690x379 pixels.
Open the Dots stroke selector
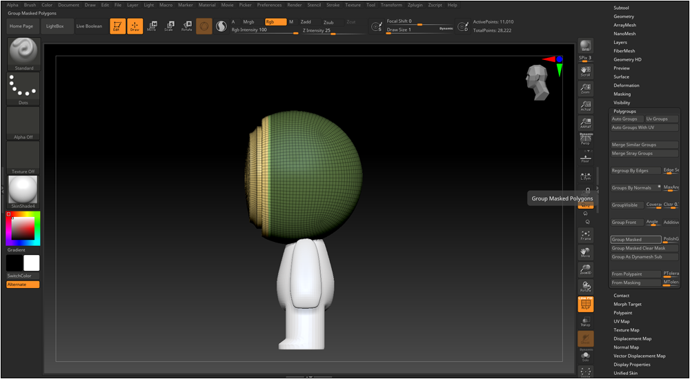click(x=23, y=88)
